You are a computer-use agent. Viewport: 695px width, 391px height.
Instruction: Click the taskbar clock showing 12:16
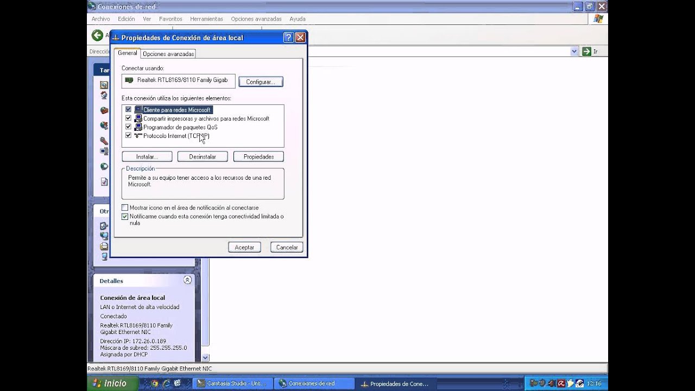click(594, 383)
